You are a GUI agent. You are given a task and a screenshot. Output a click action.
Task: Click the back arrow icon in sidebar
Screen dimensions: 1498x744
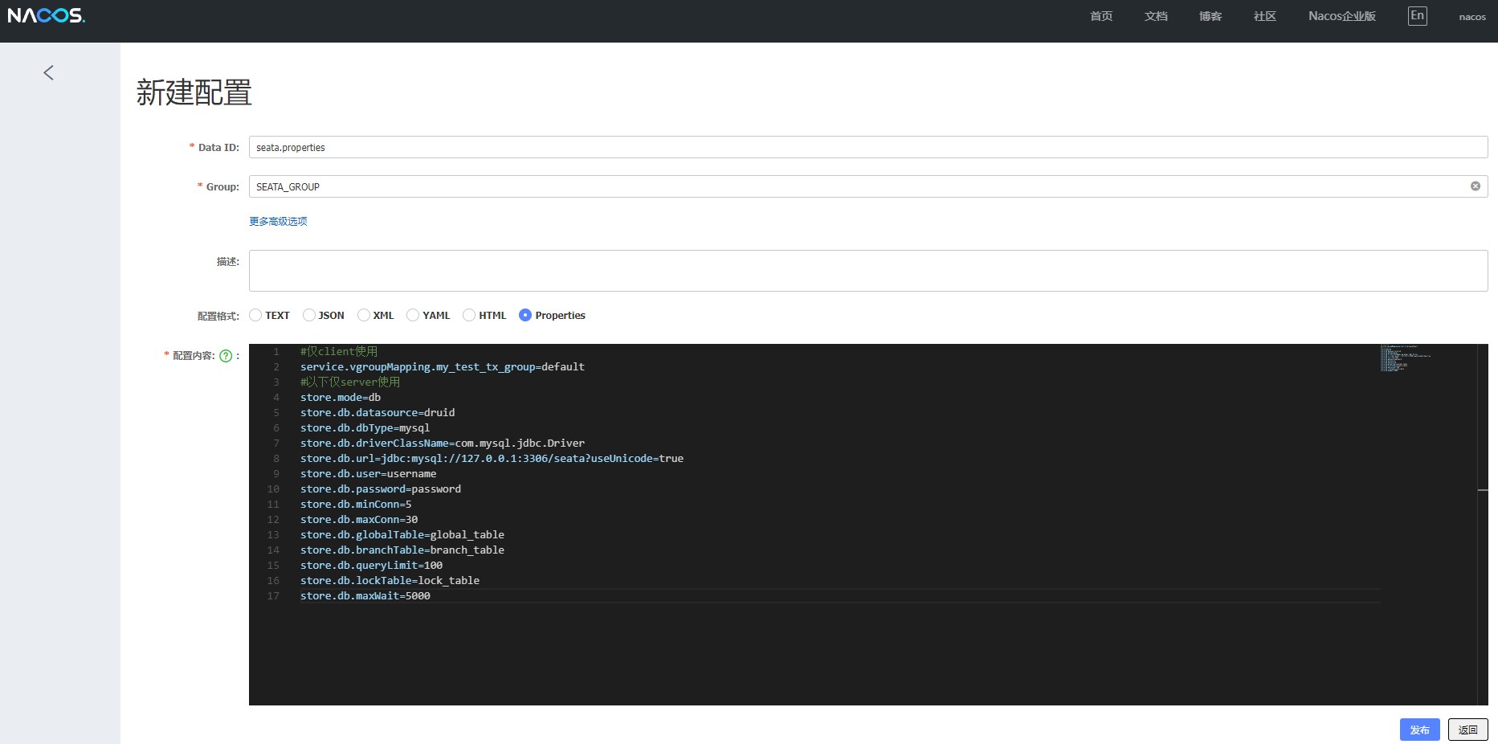(48, 73)
